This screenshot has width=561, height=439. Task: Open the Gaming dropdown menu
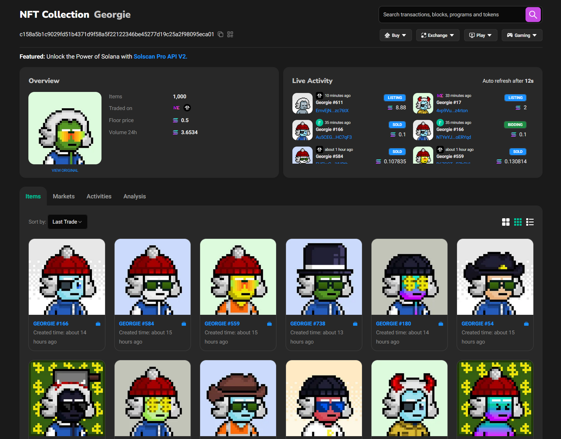(x=522, y=35)
